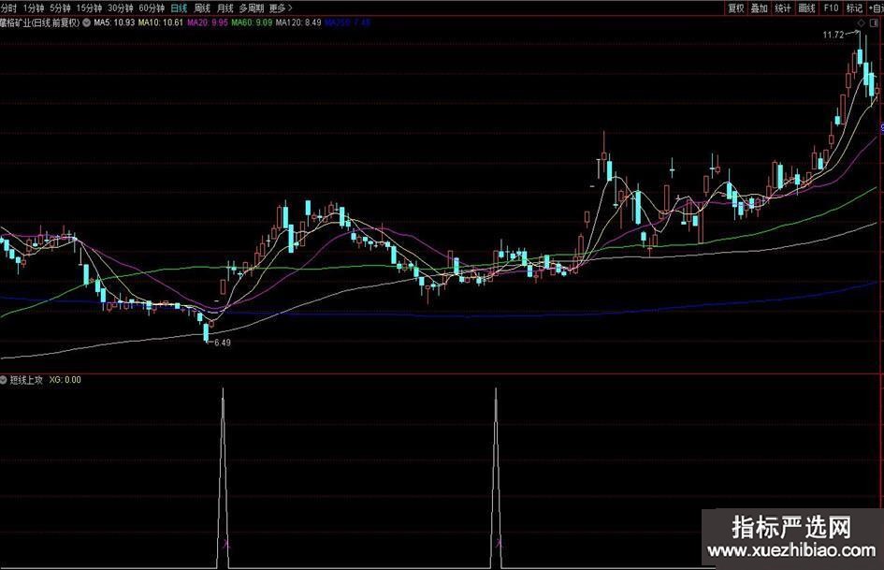884x570 pixels.
Task: Click the diamond icon at chart corner
Action: 861,22
